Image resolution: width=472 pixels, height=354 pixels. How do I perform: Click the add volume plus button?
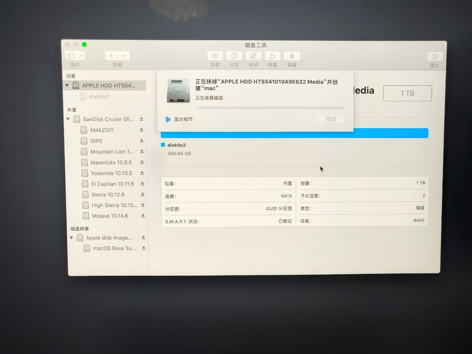111,56
